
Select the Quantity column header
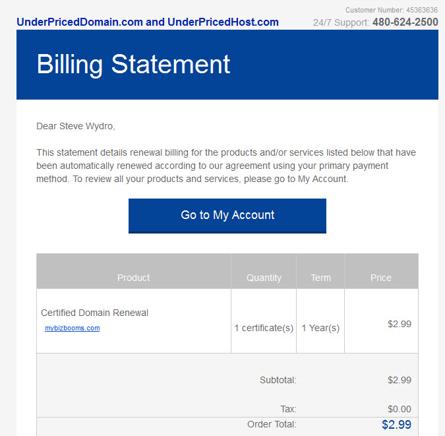pos(264,278)
